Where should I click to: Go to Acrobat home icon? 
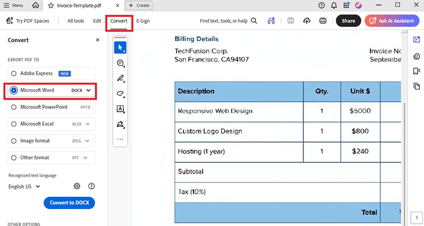pyautogui.click(x=36, y=5)
